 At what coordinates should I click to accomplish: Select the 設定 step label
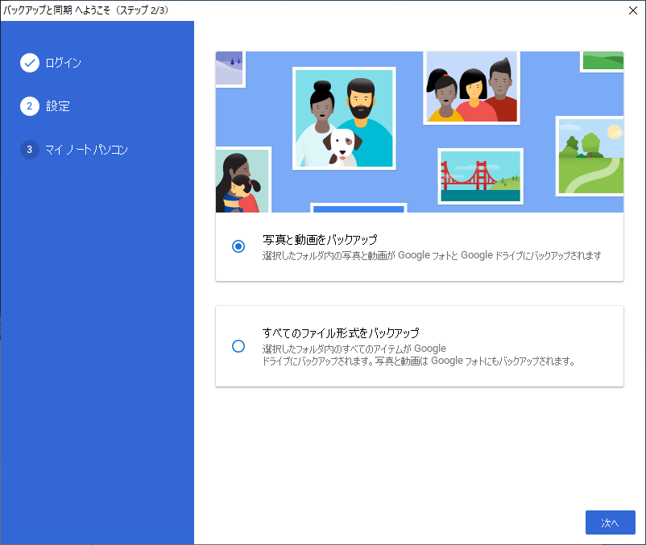tap(58, 106)
